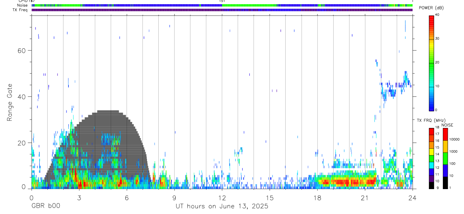
Task: Click the Range Gate axis tick '20'
Action: (21, 143)
